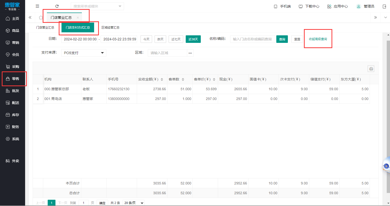Screen dimensions: 390x206
Task: Open the 应用中心 app center
Action: point(338,6)
